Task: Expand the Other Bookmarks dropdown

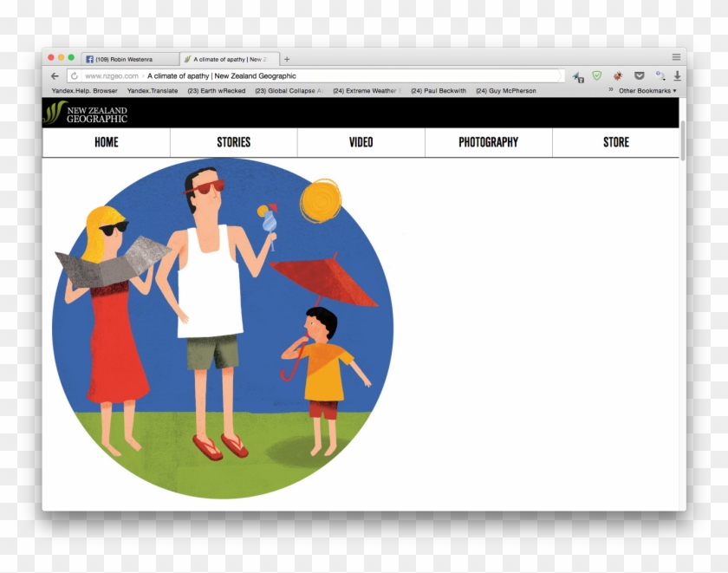Action: pos(647,91)
